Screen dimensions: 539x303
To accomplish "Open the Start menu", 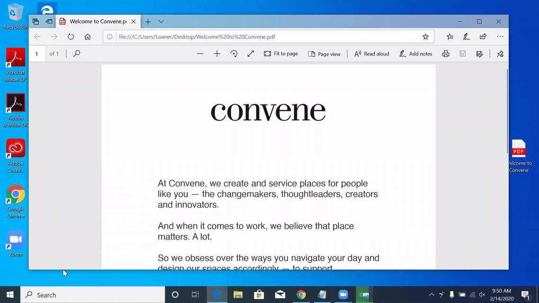I will [x=9, y=294].
